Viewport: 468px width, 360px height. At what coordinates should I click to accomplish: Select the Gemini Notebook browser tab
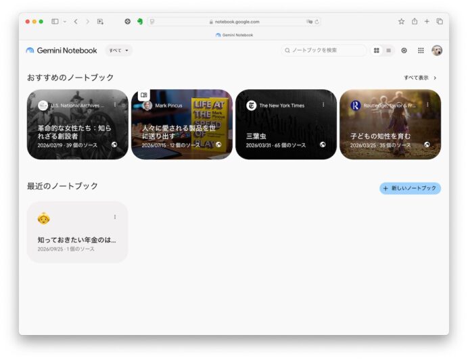(234, 35)
